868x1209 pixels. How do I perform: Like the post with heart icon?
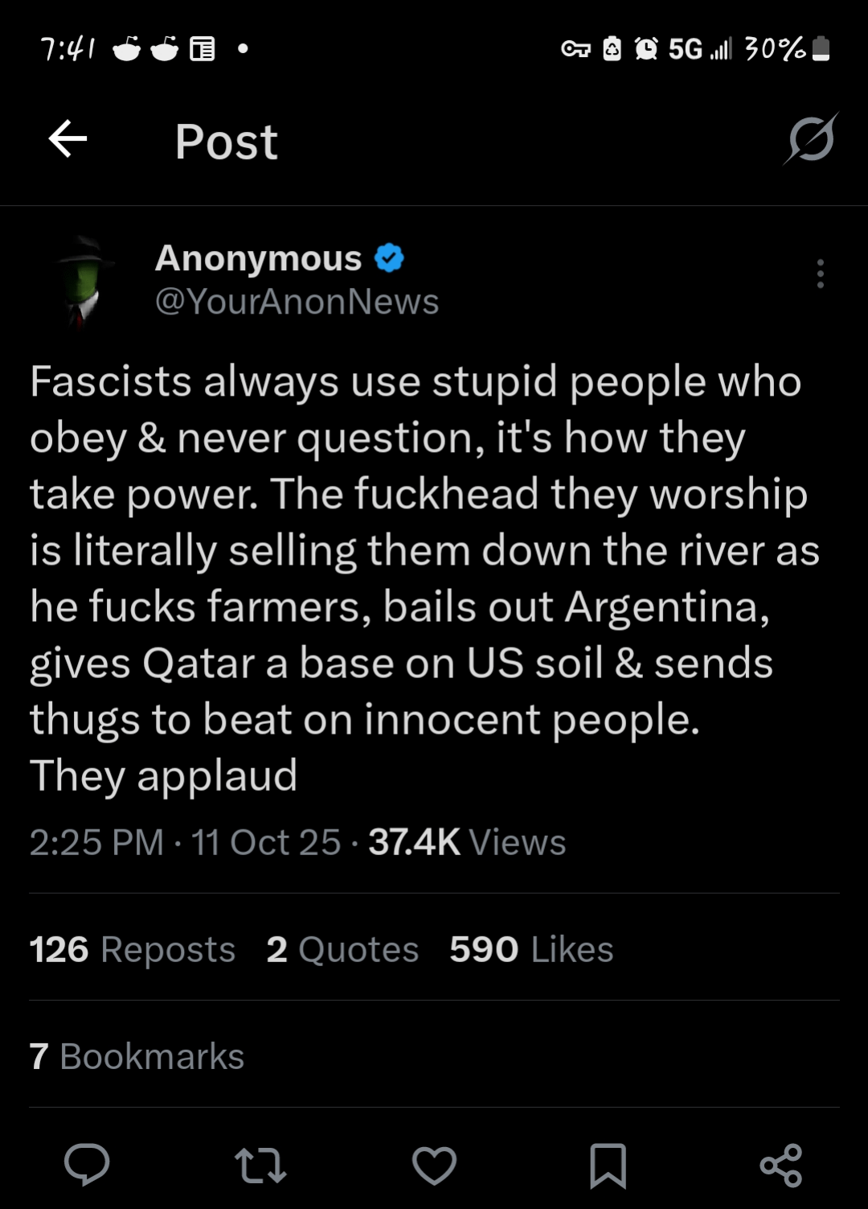click(434, 1166)
